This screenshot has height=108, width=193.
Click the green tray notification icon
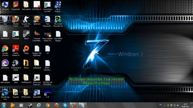171,105
